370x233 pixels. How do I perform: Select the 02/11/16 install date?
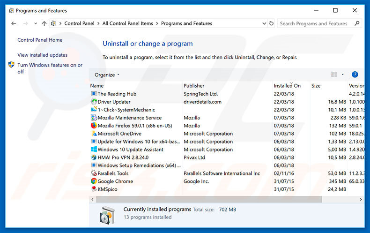(x=284, y=173)
